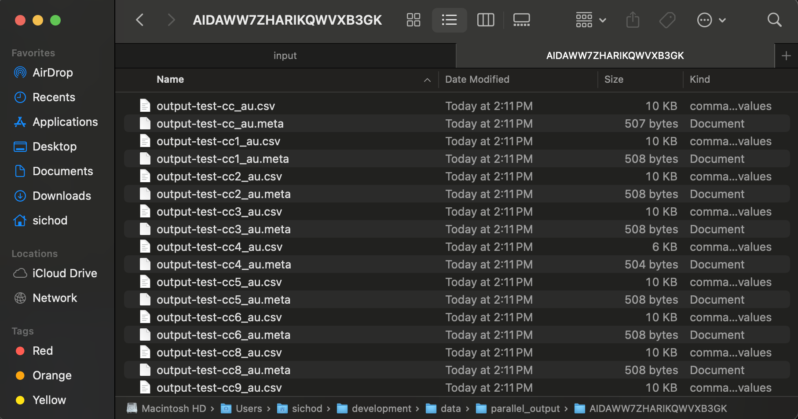
Task: Select the AIDAWW7ZHARIKQWVXB3GK tab
Action: click(615, 55)
